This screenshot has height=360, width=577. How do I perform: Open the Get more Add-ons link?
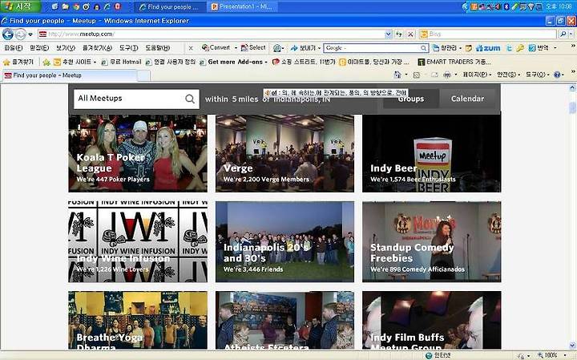pos(233,62)
